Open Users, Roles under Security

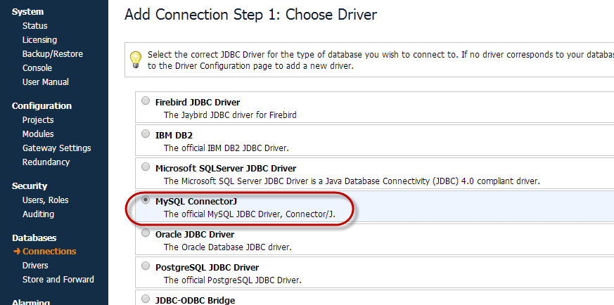[46, 200]
